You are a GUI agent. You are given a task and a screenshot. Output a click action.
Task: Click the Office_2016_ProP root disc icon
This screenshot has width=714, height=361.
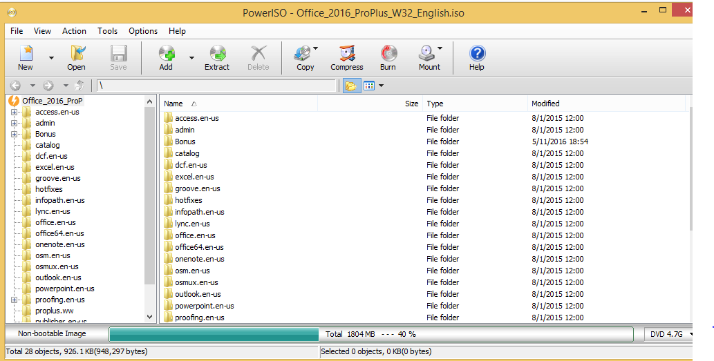[14, 101]
